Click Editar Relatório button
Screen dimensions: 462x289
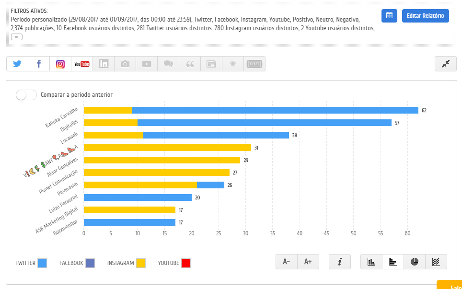[425, 16]
